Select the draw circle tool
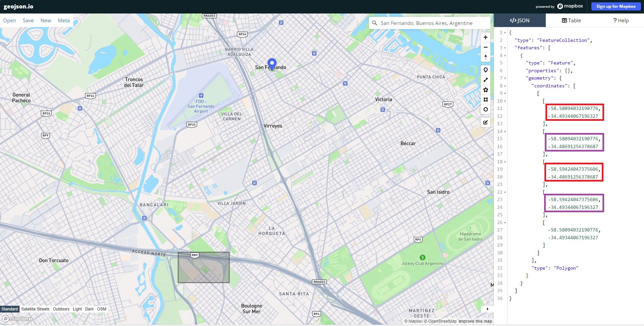This screenshot has height=326, width=644. [485, 109]
